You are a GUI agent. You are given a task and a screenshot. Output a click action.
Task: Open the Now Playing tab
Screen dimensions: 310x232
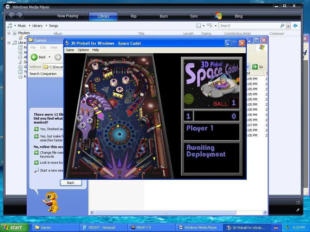(68, 16)
